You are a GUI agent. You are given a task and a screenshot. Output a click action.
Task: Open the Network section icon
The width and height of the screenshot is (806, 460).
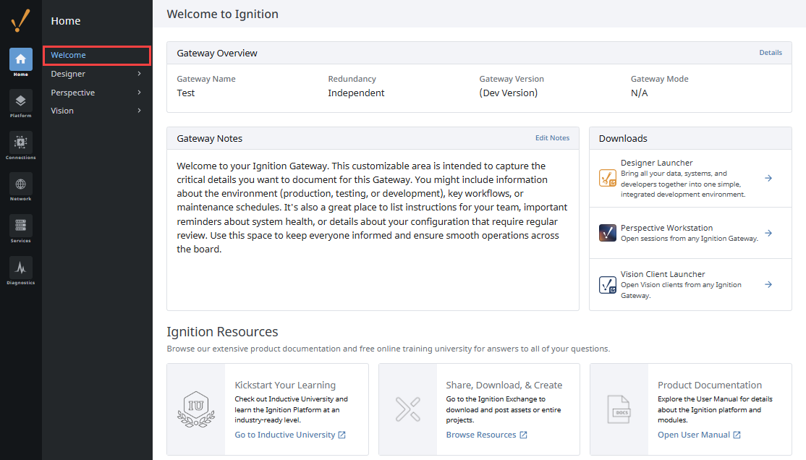pyautogui.click(x=20, y=184)
